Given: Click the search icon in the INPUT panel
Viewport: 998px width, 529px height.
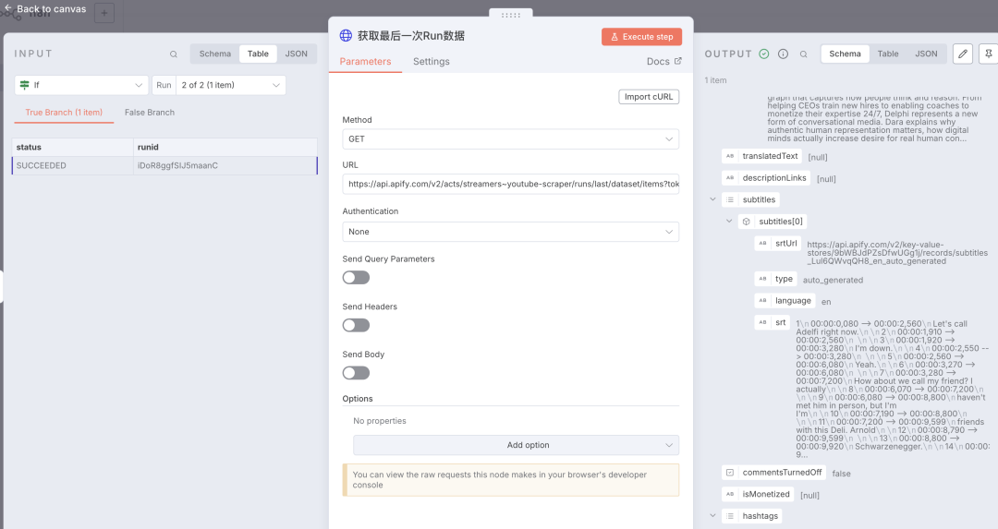Looking at the screenshot, I should coord(174,54).
